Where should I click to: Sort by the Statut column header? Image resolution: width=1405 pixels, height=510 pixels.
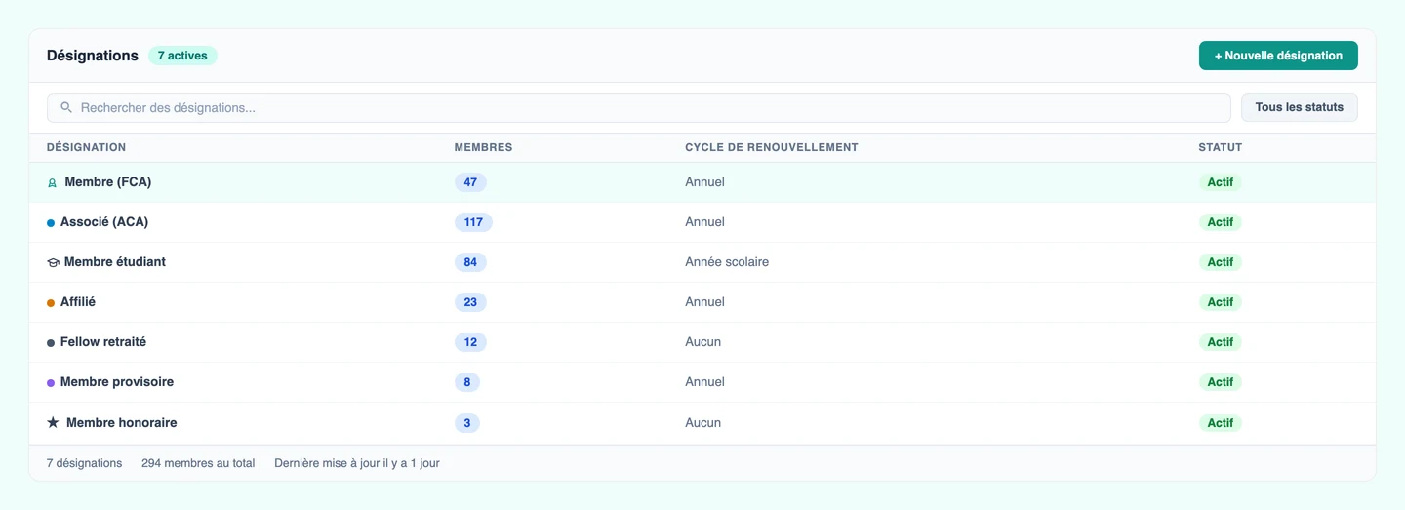click(x=1220, y=147)
